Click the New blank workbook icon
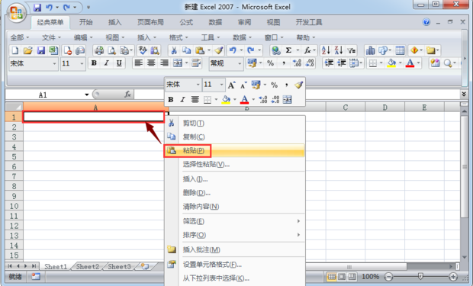 click(x=14, y=50)
